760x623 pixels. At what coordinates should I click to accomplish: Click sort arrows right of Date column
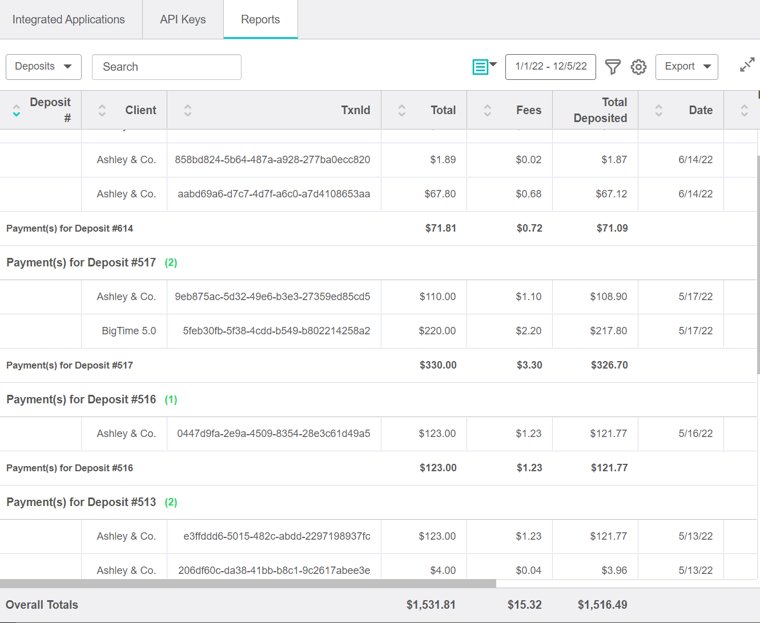744,110
